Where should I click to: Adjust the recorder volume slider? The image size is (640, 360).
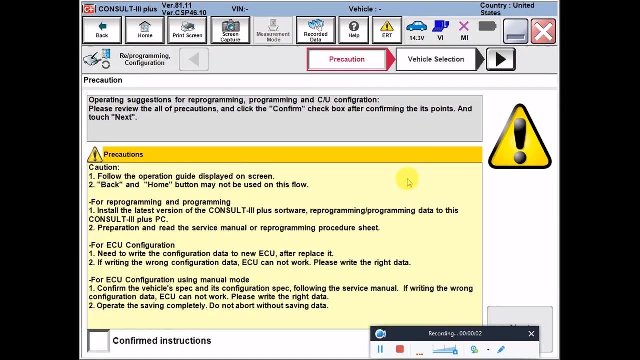[445, 350]
